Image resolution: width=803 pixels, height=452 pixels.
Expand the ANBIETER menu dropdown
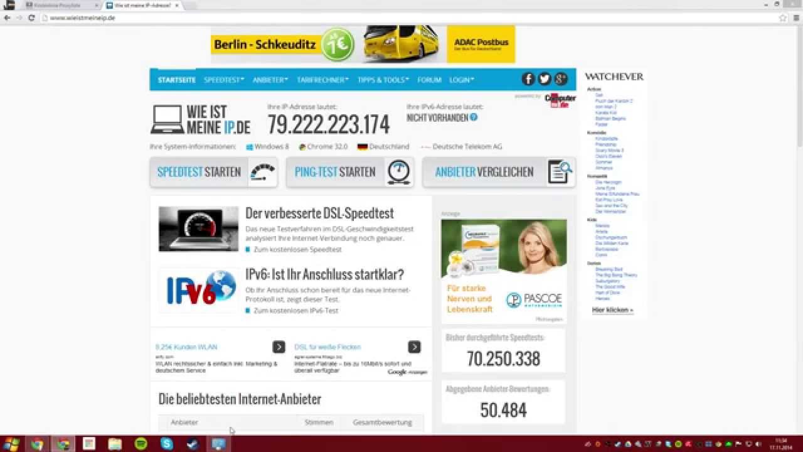click(270, 80)
